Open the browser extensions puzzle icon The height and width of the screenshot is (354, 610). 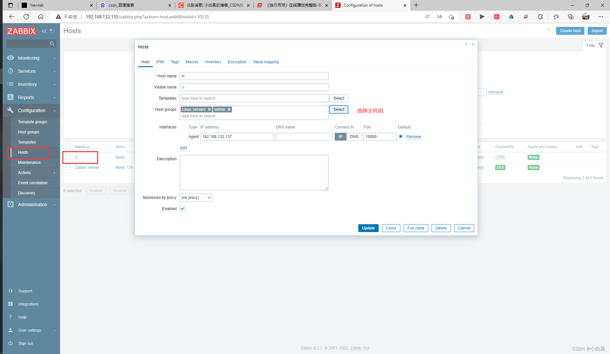tap(540, 17)
